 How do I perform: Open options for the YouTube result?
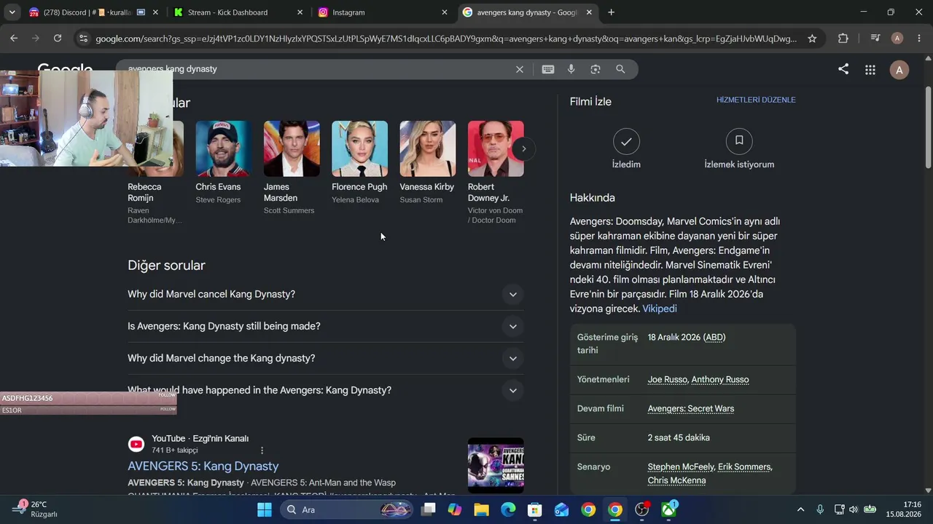pos(262,450)
